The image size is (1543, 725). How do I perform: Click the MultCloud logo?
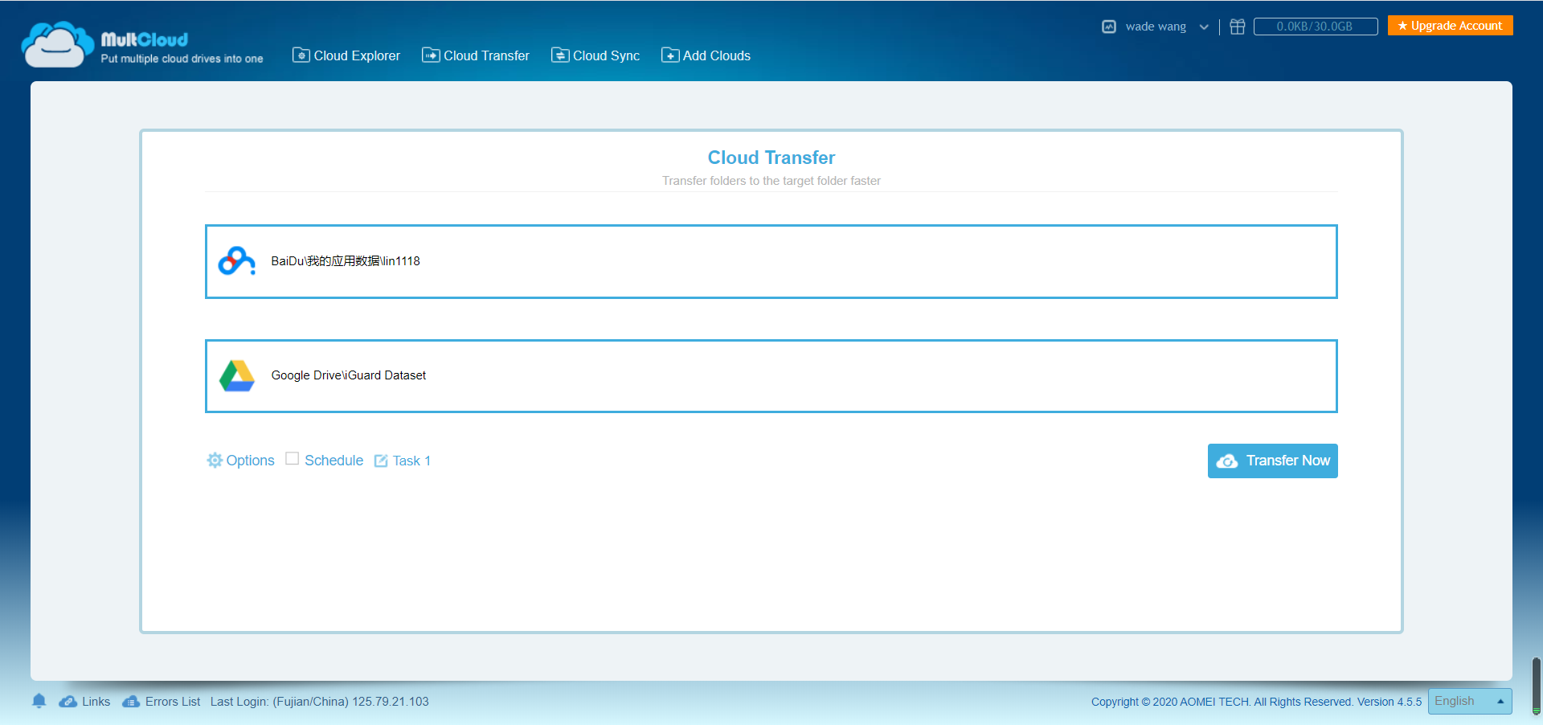141,43
